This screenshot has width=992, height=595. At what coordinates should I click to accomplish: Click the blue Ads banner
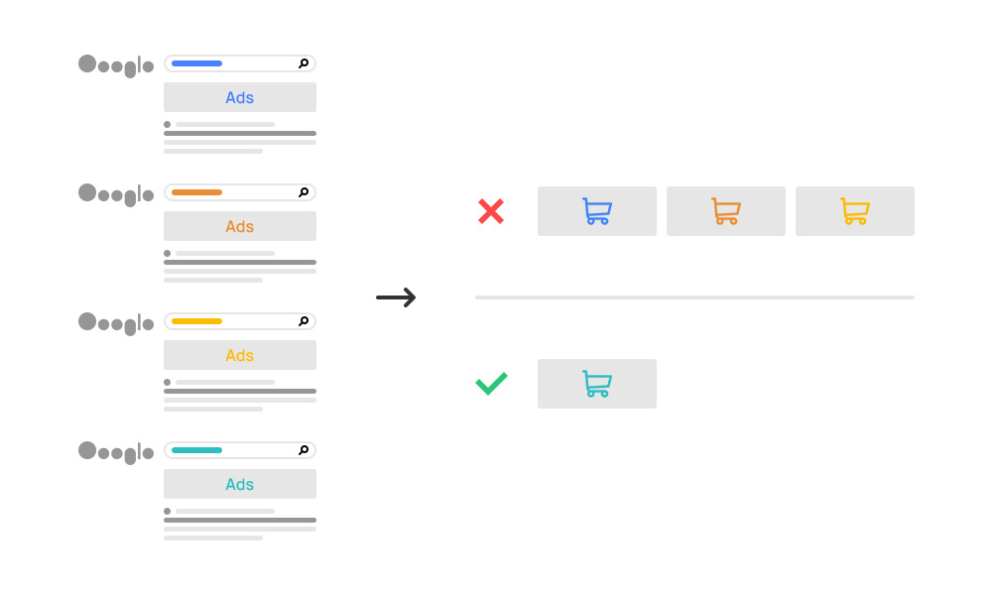coord(240,97)
